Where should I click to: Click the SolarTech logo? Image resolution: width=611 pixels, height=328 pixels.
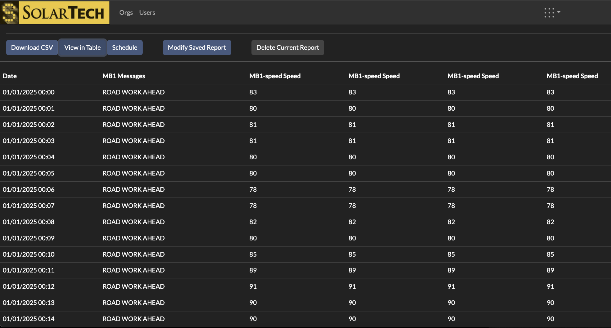(55, 12)
